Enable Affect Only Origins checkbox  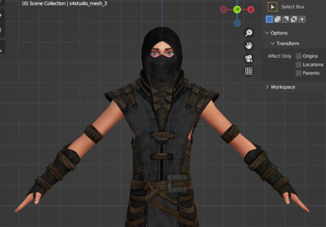click(x=299, y=56)
